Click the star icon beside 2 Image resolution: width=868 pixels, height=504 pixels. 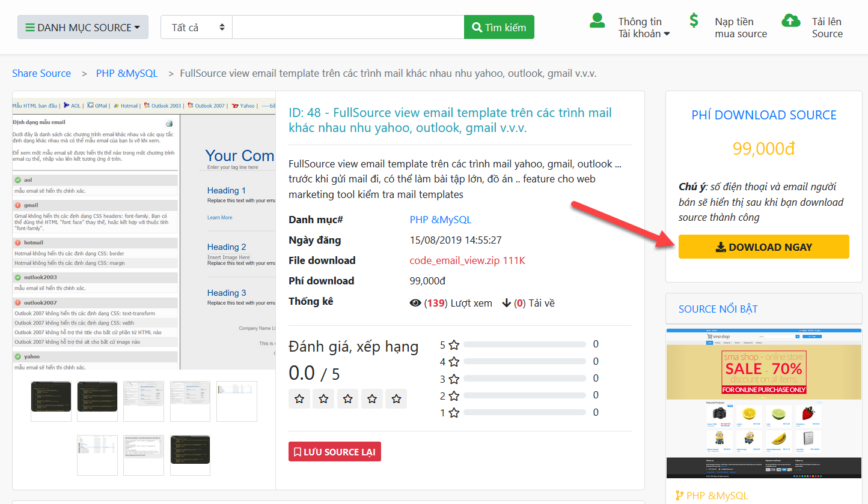click(454, 395)
